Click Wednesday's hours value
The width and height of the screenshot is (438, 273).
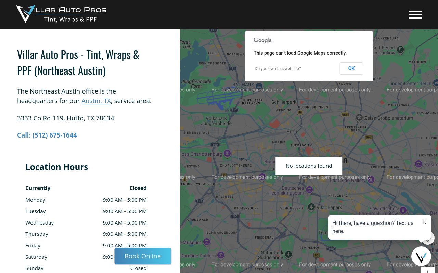pyautogui.click(x=125, y=222)
